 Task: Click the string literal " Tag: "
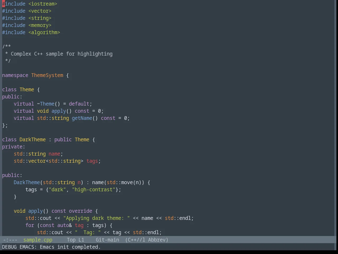pos(88,232)
